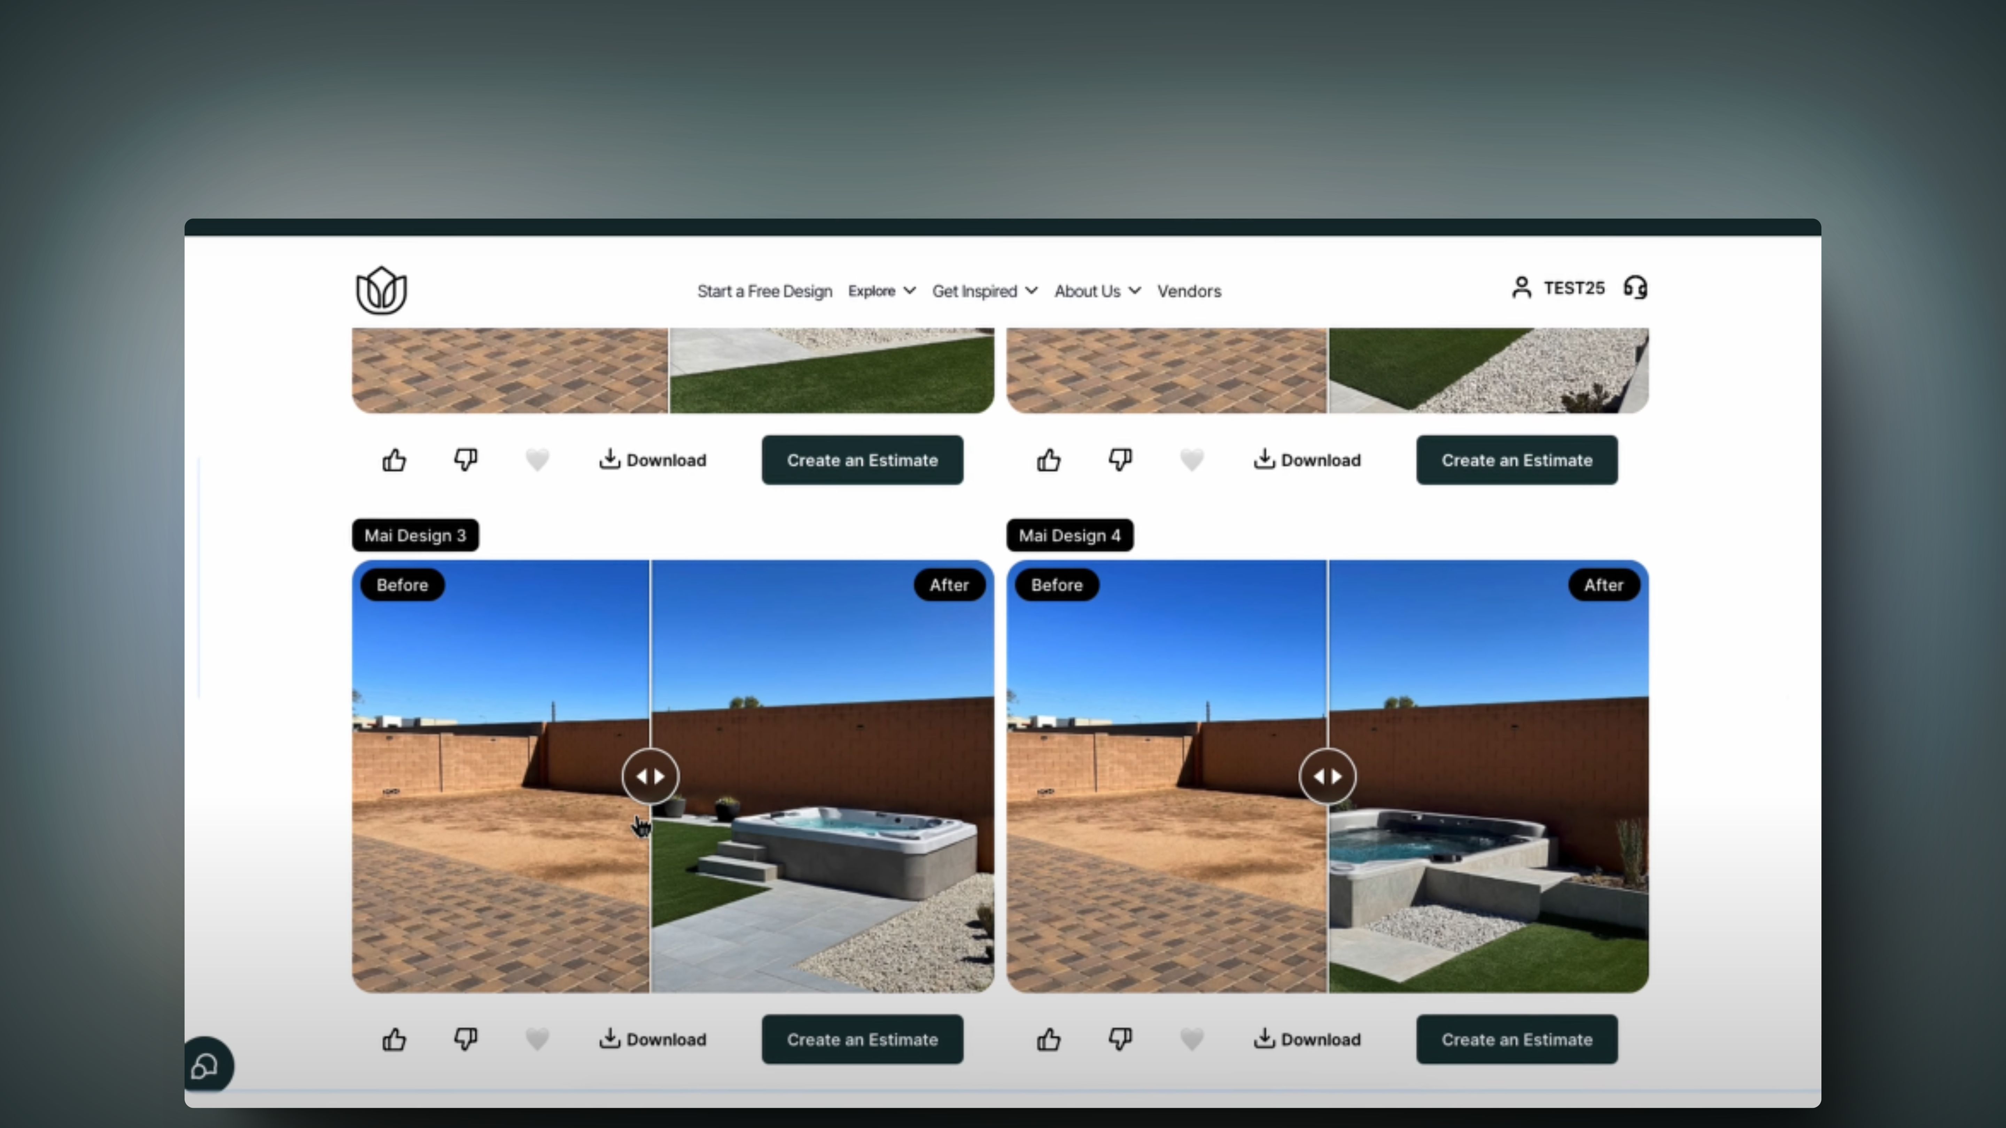Viewport: 2006px width, 1128px height.
Task: Thumbs down the top-right design
Action: 1121,460
